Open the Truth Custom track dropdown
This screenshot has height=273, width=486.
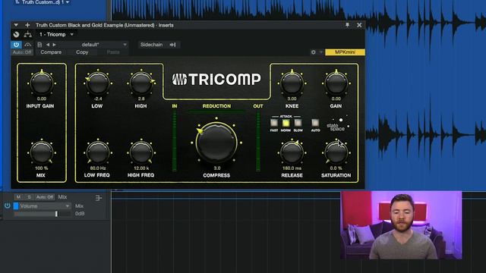point(43,2)
